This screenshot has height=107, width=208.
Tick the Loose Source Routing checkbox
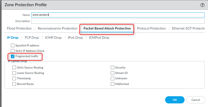tap(14, 73)
